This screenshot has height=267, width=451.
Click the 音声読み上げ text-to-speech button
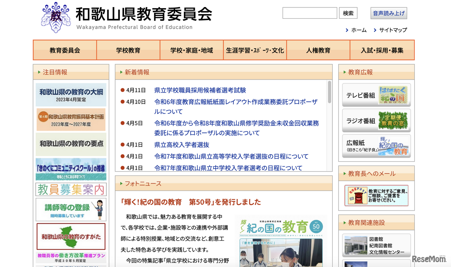(x=388, y=13)
